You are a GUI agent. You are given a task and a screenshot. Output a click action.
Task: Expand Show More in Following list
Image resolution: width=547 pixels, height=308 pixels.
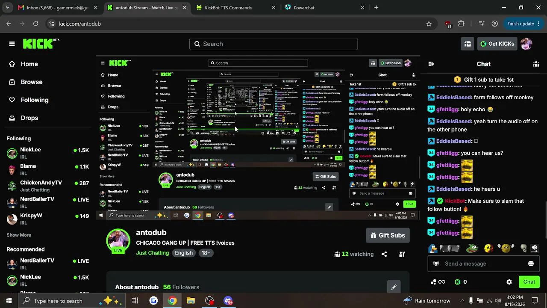coord(19,235)
